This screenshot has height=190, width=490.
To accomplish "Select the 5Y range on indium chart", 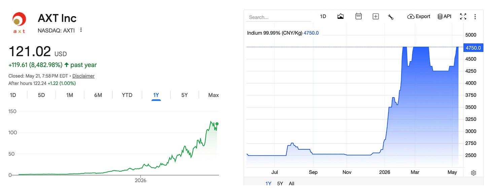I will (280, 183).
